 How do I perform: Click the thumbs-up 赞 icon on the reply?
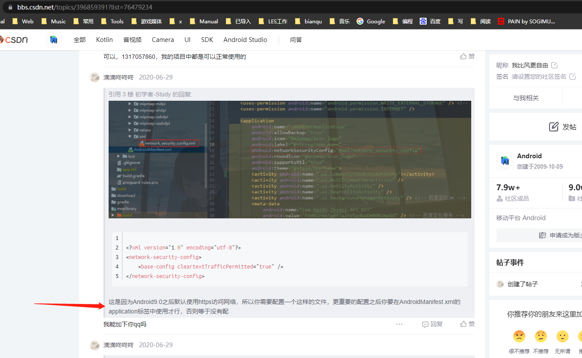463,323
